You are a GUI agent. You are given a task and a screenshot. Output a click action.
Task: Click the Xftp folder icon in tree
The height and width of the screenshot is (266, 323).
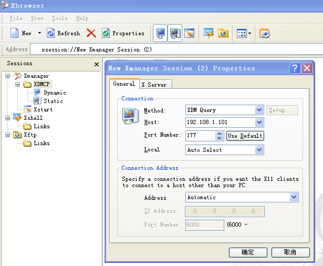(x=17, y=135)
